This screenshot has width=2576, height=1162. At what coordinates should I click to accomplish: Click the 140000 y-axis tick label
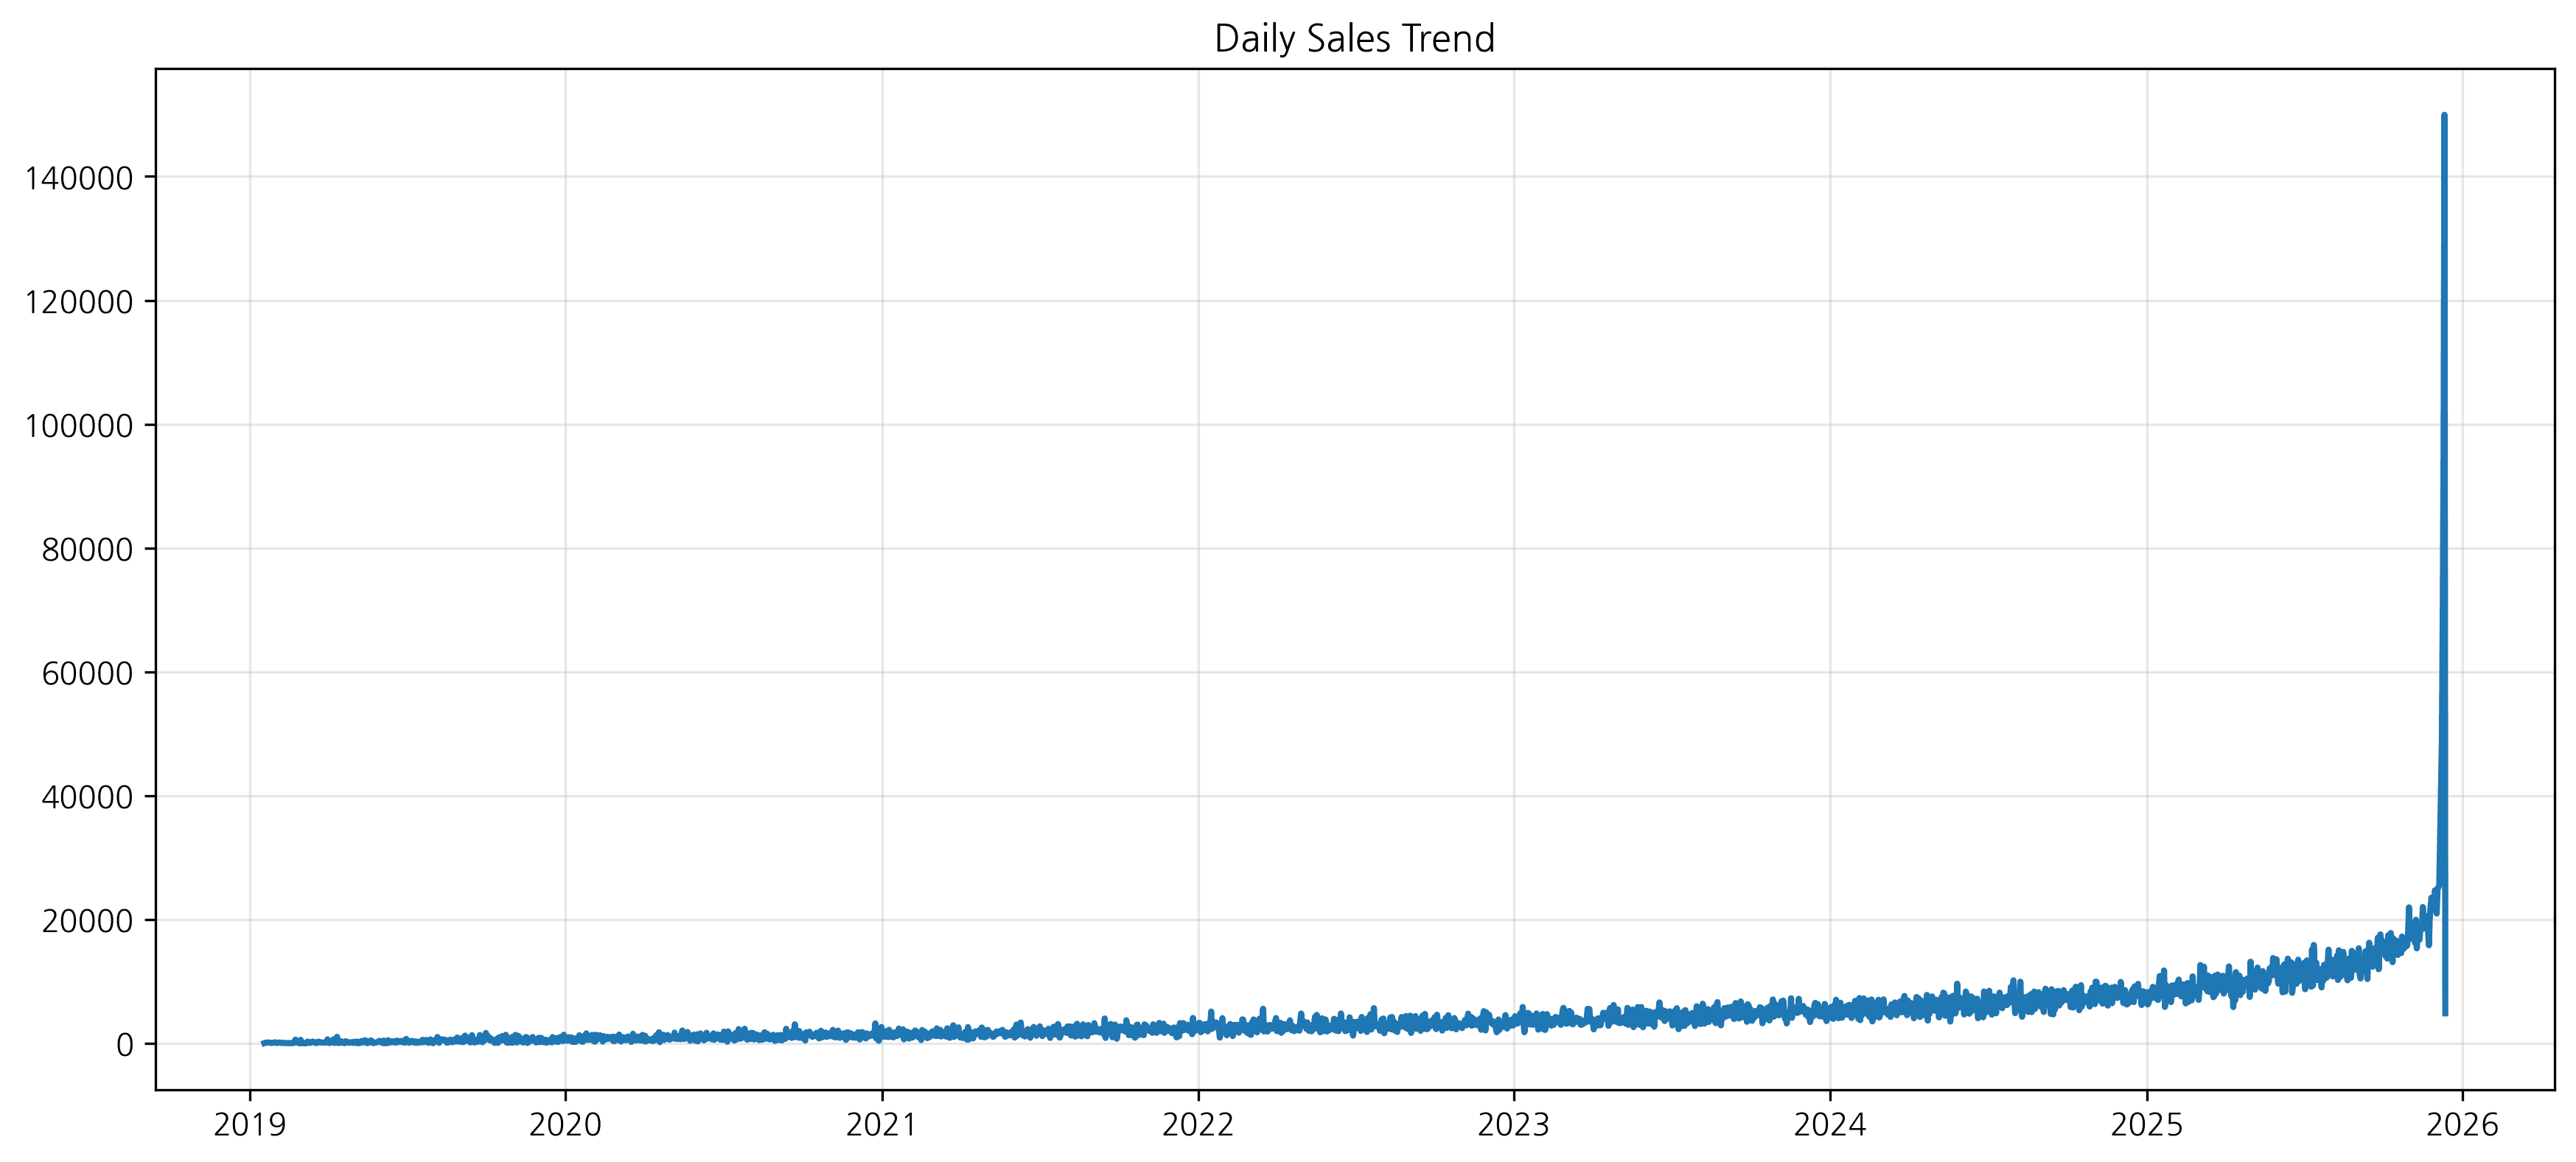[x=79, y=178]
